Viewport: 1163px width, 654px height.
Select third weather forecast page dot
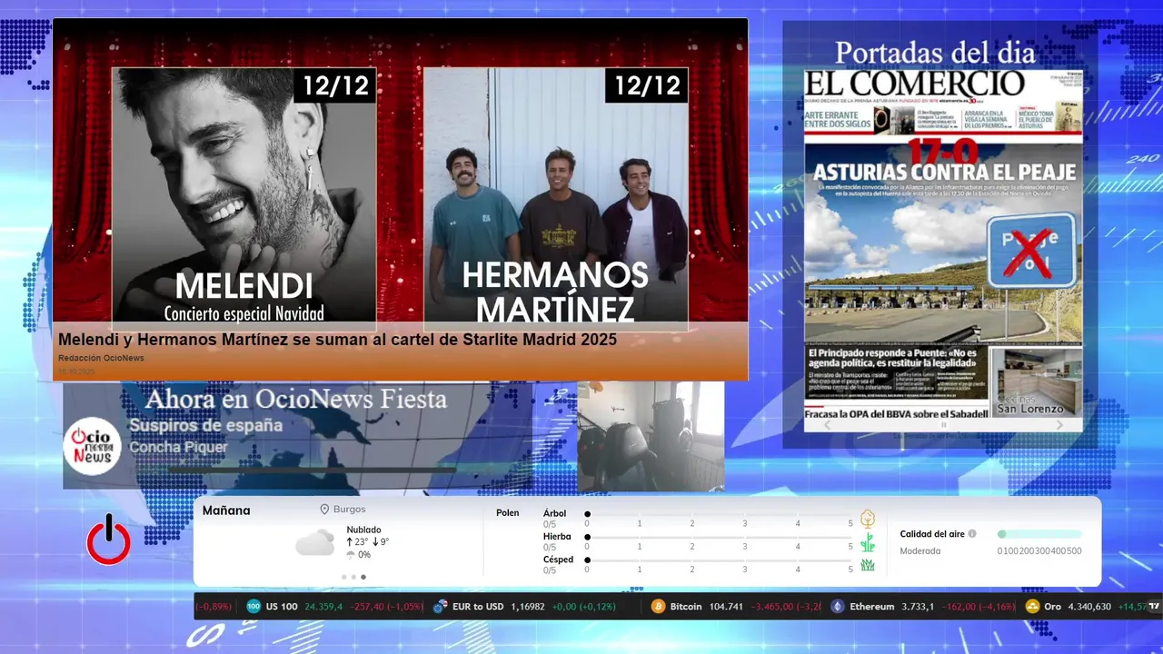click(363, 577)
